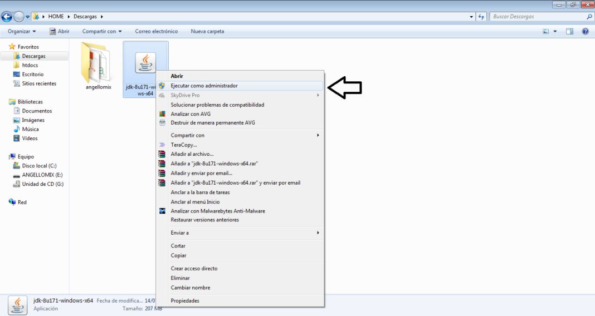Choose Ejecutar como administrador

tap(204, 86)
